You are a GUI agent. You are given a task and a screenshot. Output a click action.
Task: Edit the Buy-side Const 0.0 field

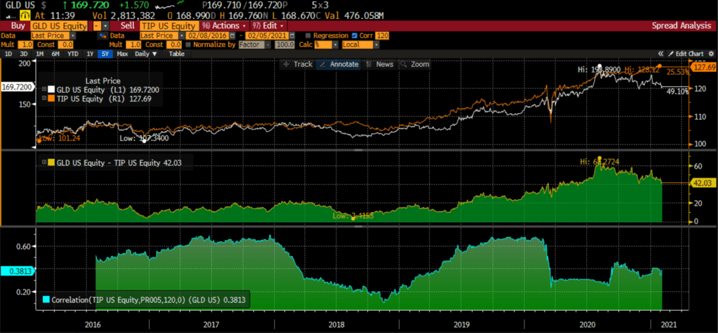pyautogui.click(x=67, y=45)
